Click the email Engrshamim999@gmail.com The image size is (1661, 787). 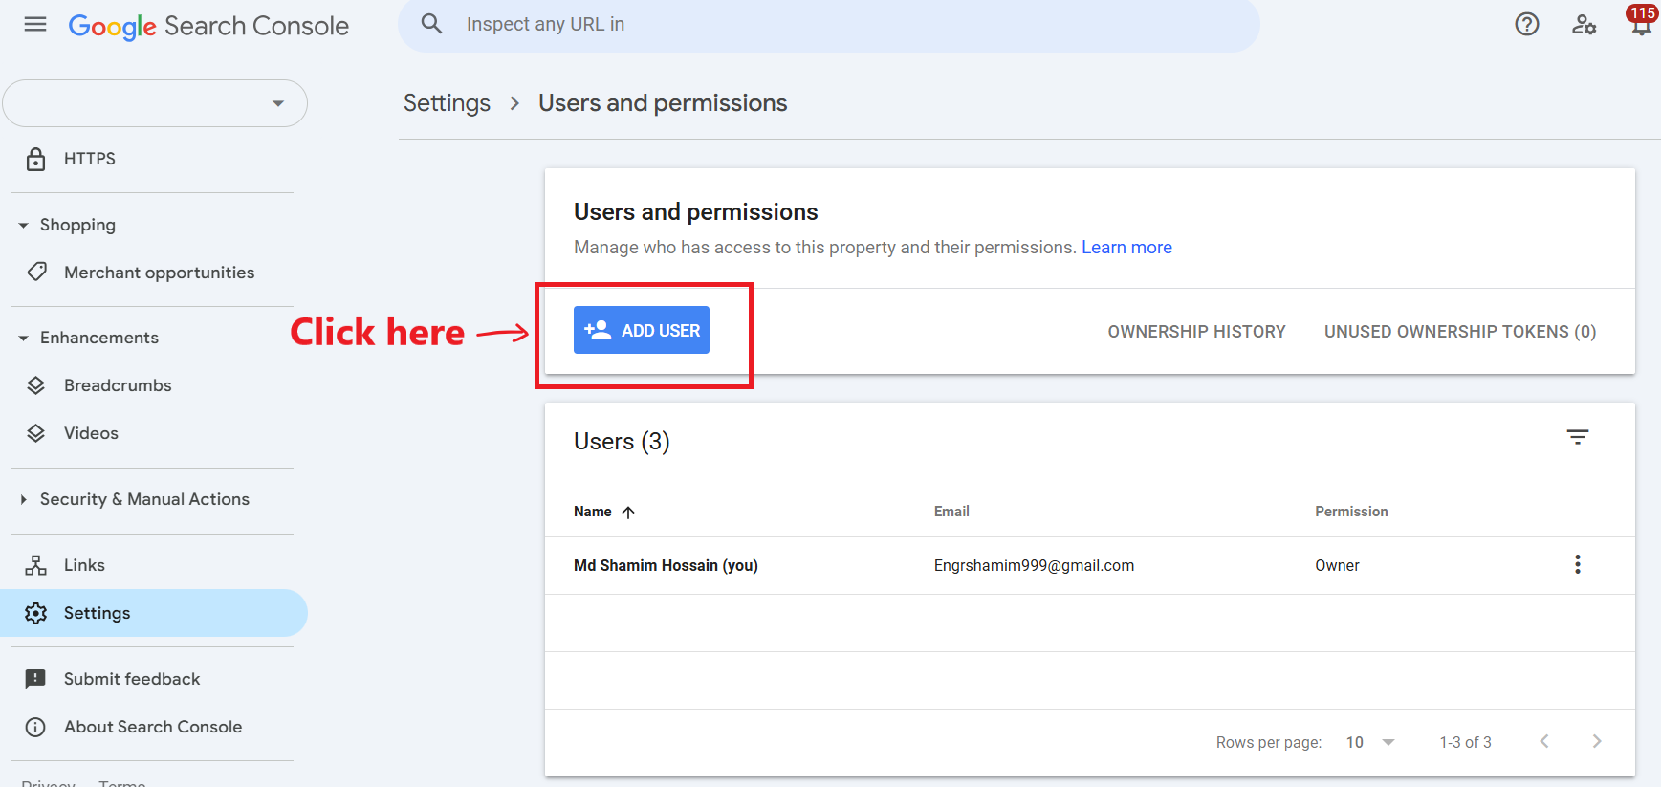point(1034,566)
